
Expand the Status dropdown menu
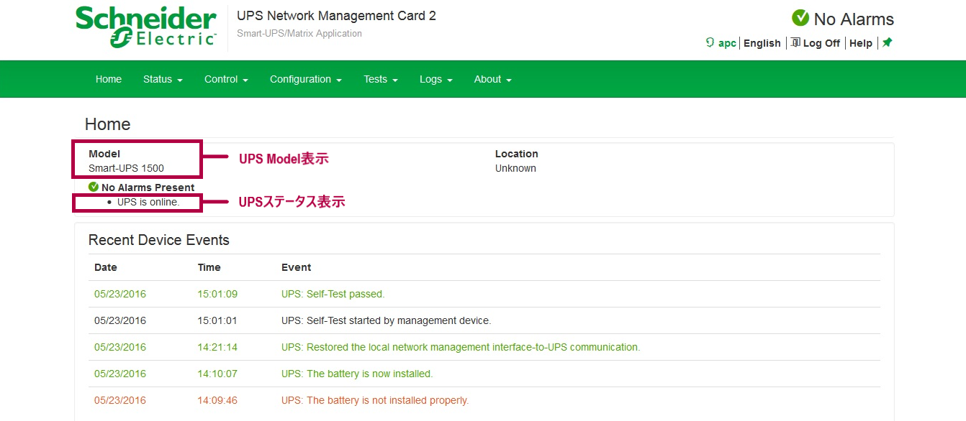(x=163, y=79)
